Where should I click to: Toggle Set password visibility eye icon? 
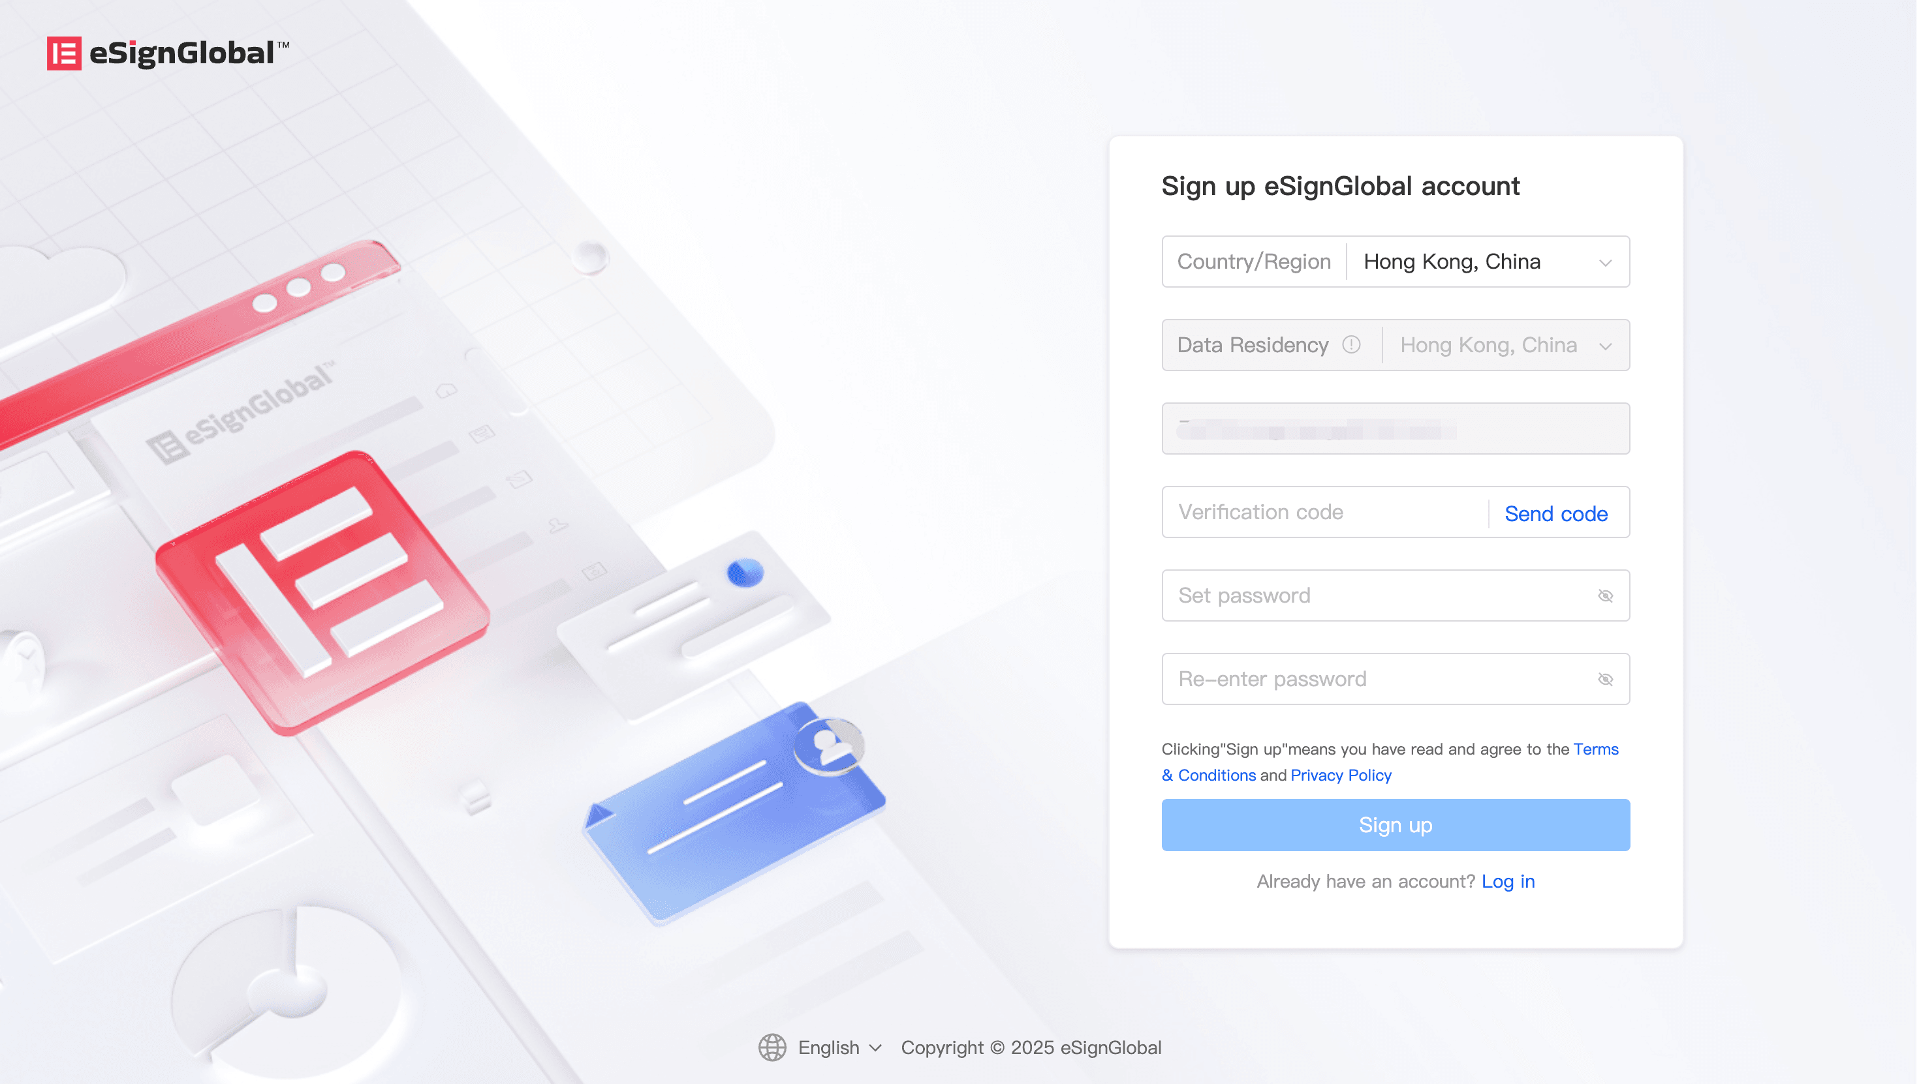click(x=1606, y=595)
